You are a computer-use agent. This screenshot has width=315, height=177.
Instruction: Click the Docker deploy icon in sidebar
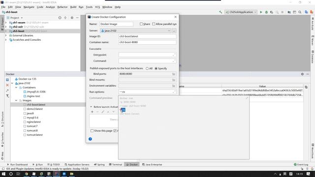tap(7, 80)
